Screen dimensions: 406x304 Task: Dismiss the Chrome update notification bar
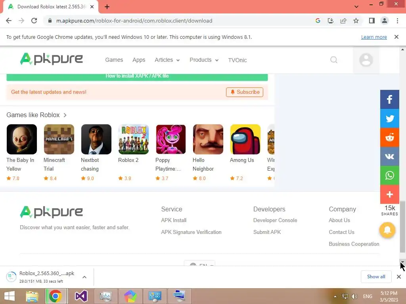tap(396, 37)
